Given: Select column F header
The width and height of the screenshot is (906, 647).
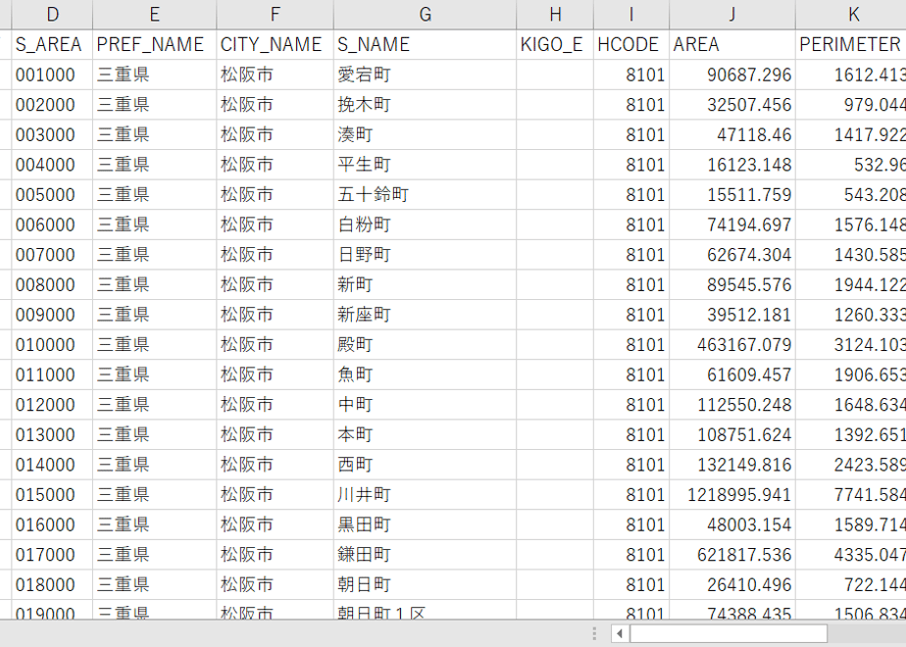Looking at the screenshot, I should [275, 15].
